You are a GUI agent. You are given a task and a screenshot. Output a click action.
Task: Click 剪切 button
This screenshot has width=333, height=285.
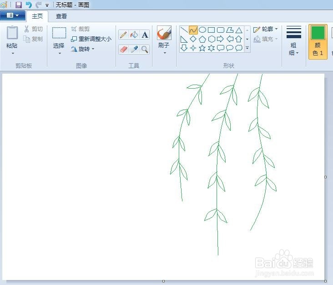click(34, 29)
